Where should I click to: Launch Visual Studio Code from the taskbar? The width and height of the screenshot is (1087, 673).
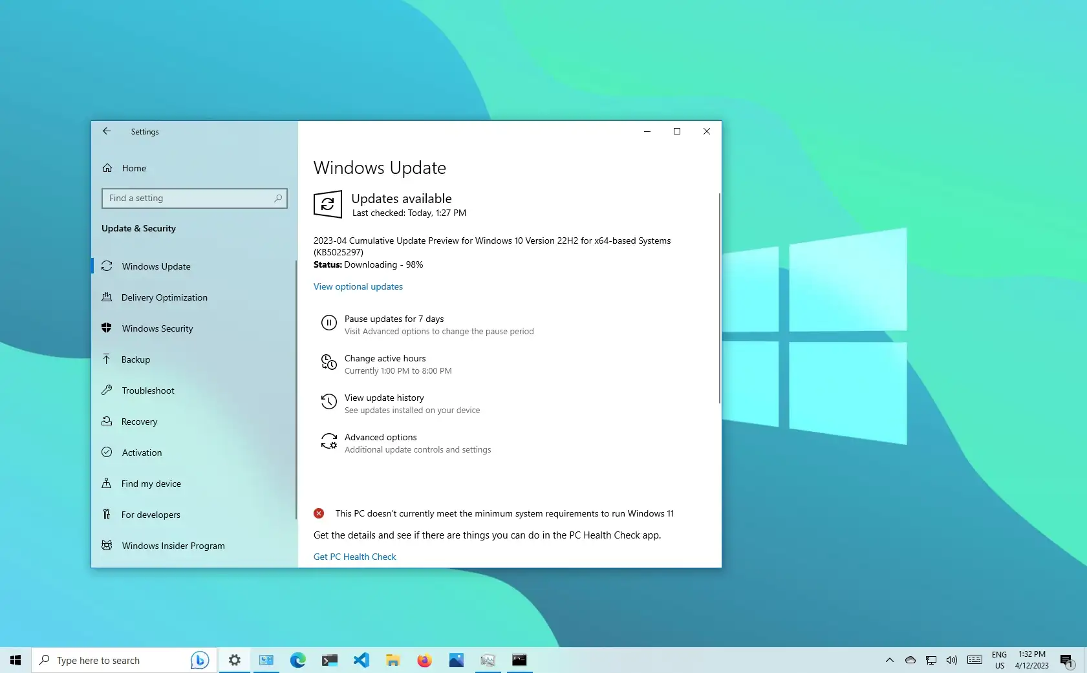pos(361,660)
